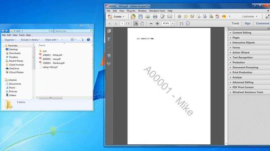Click the Search test field in Explorer
This screenshot has height=151, width=270.
pos(73,31)
